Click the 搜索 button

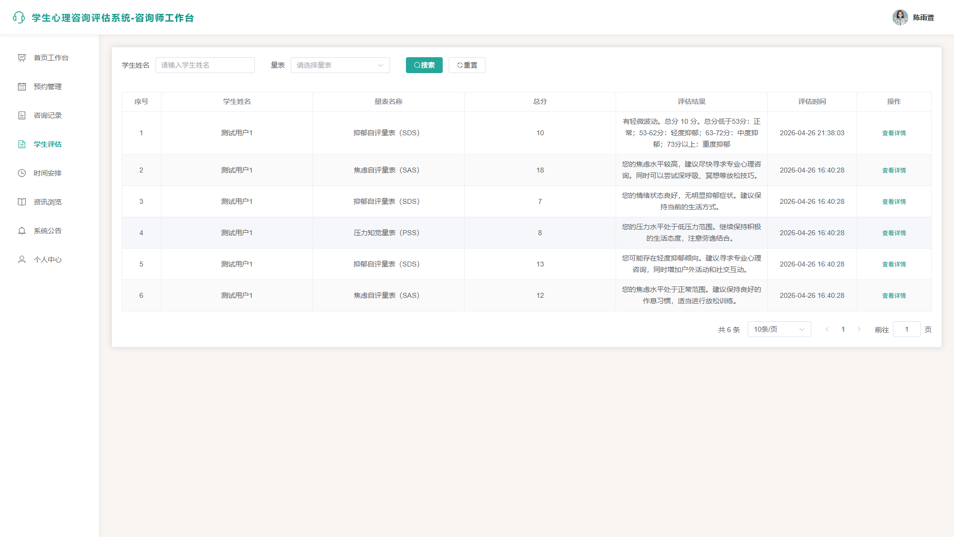pyautogui.click(x=424, y=65)
